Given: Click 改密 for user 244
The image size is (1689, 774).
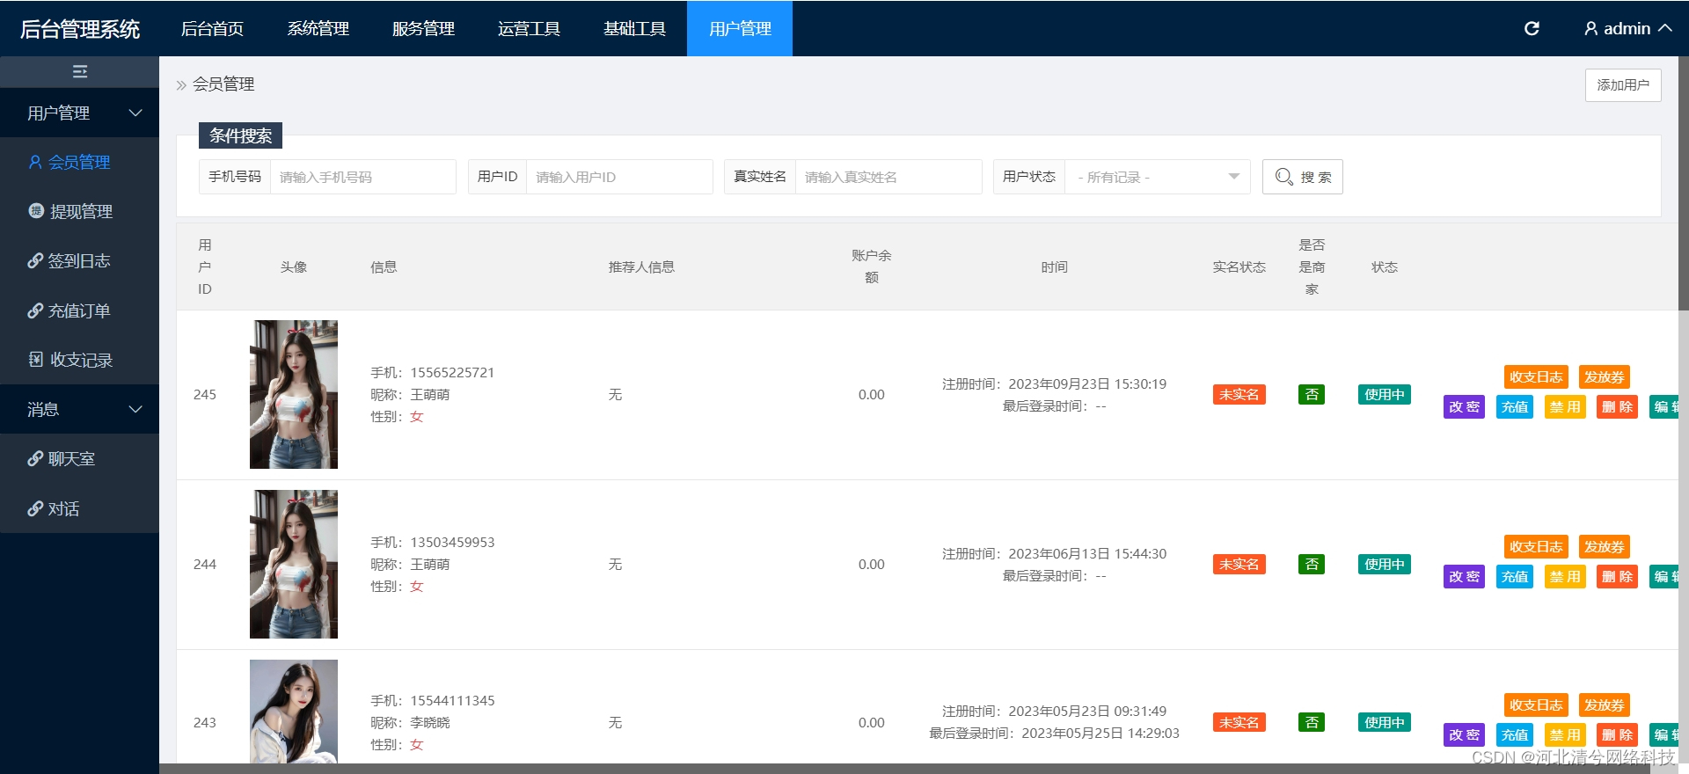Looking at the screenshot, I should [x=1464, y=576].
